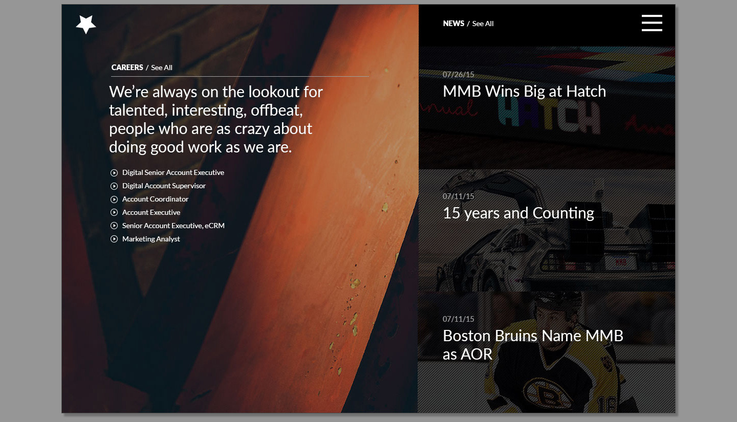The image size is (737, 422).
Task: Click the NEWS section heading
Action: coord(453,24)
